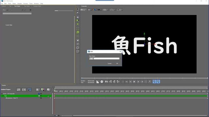
Task: Open the viewer resolution dropdown
Action: [x=84, y=10]
